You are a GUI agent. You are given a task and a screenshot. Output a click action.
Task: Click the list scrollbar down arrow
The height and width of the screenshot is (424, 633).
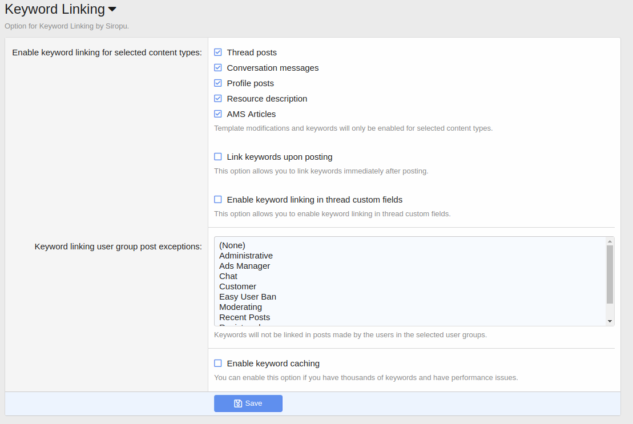pos(610,322)
